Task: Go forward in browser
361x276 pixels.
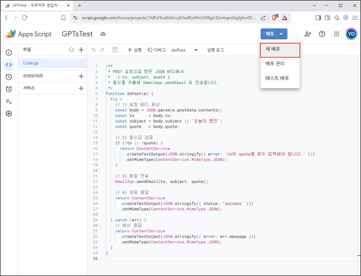Action: point(15,18)
